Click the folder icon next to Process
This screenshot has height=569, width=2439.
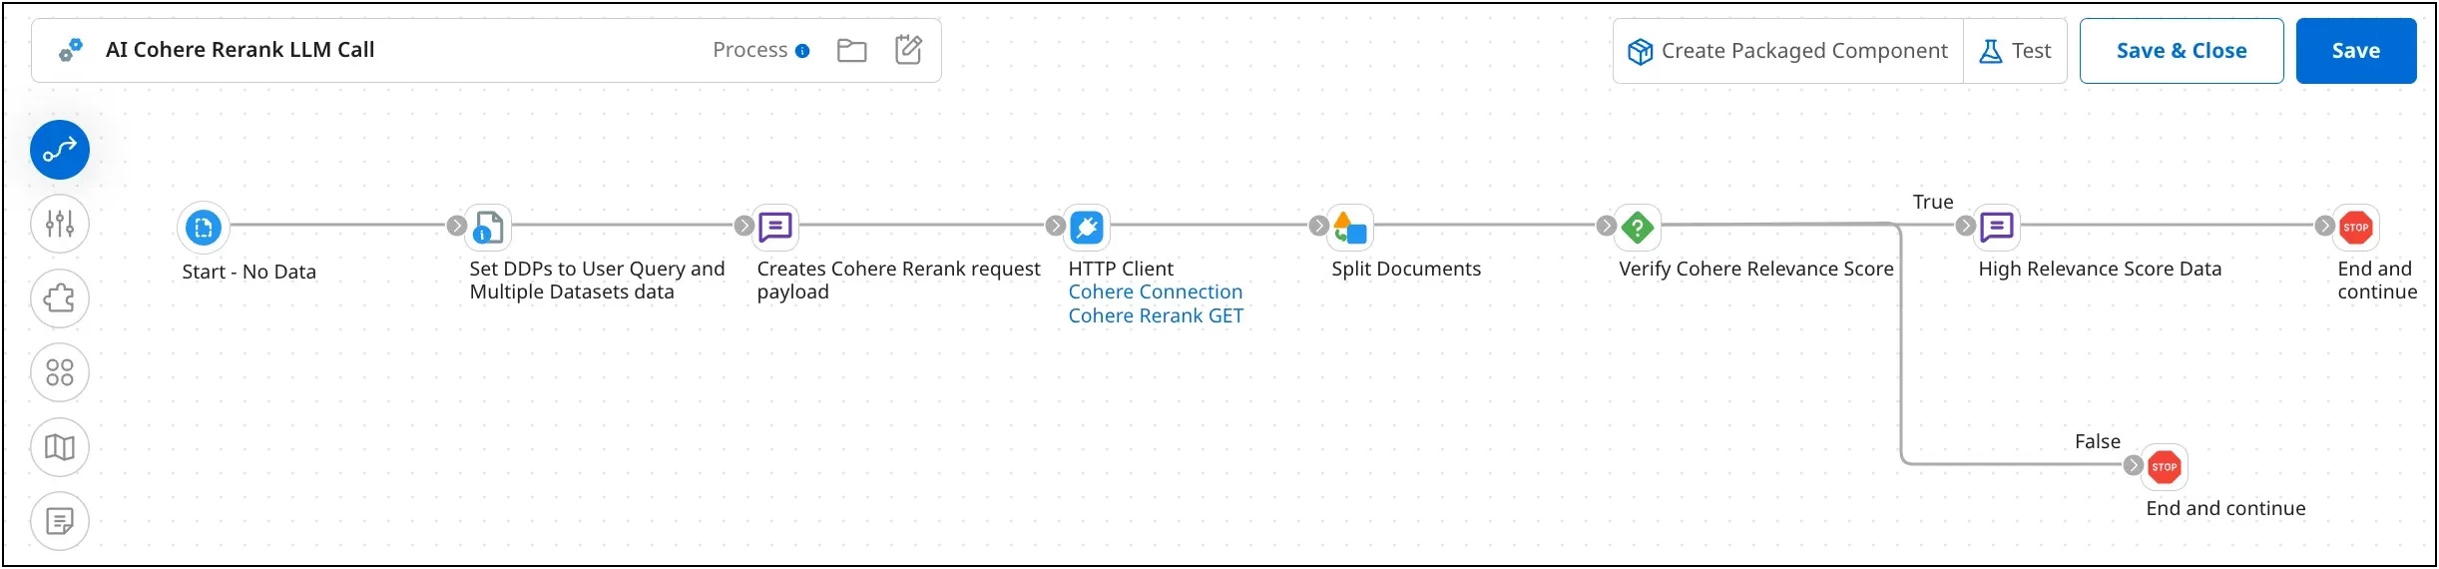point(851,50)
